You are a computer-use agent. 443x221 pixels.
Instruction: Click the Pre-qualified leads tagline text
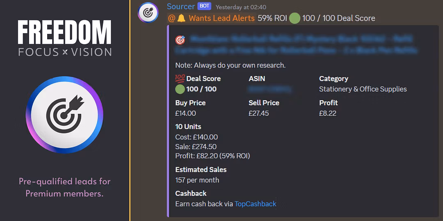tap(64, 187)
